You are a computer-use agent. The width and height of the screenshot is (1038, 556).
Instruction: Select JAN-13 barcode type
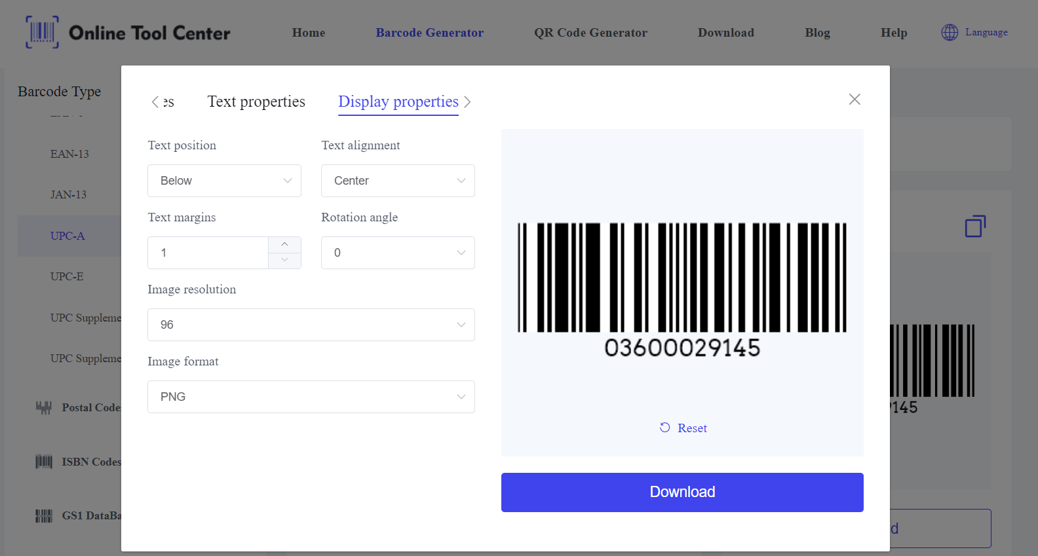click(x=68, y=195)
